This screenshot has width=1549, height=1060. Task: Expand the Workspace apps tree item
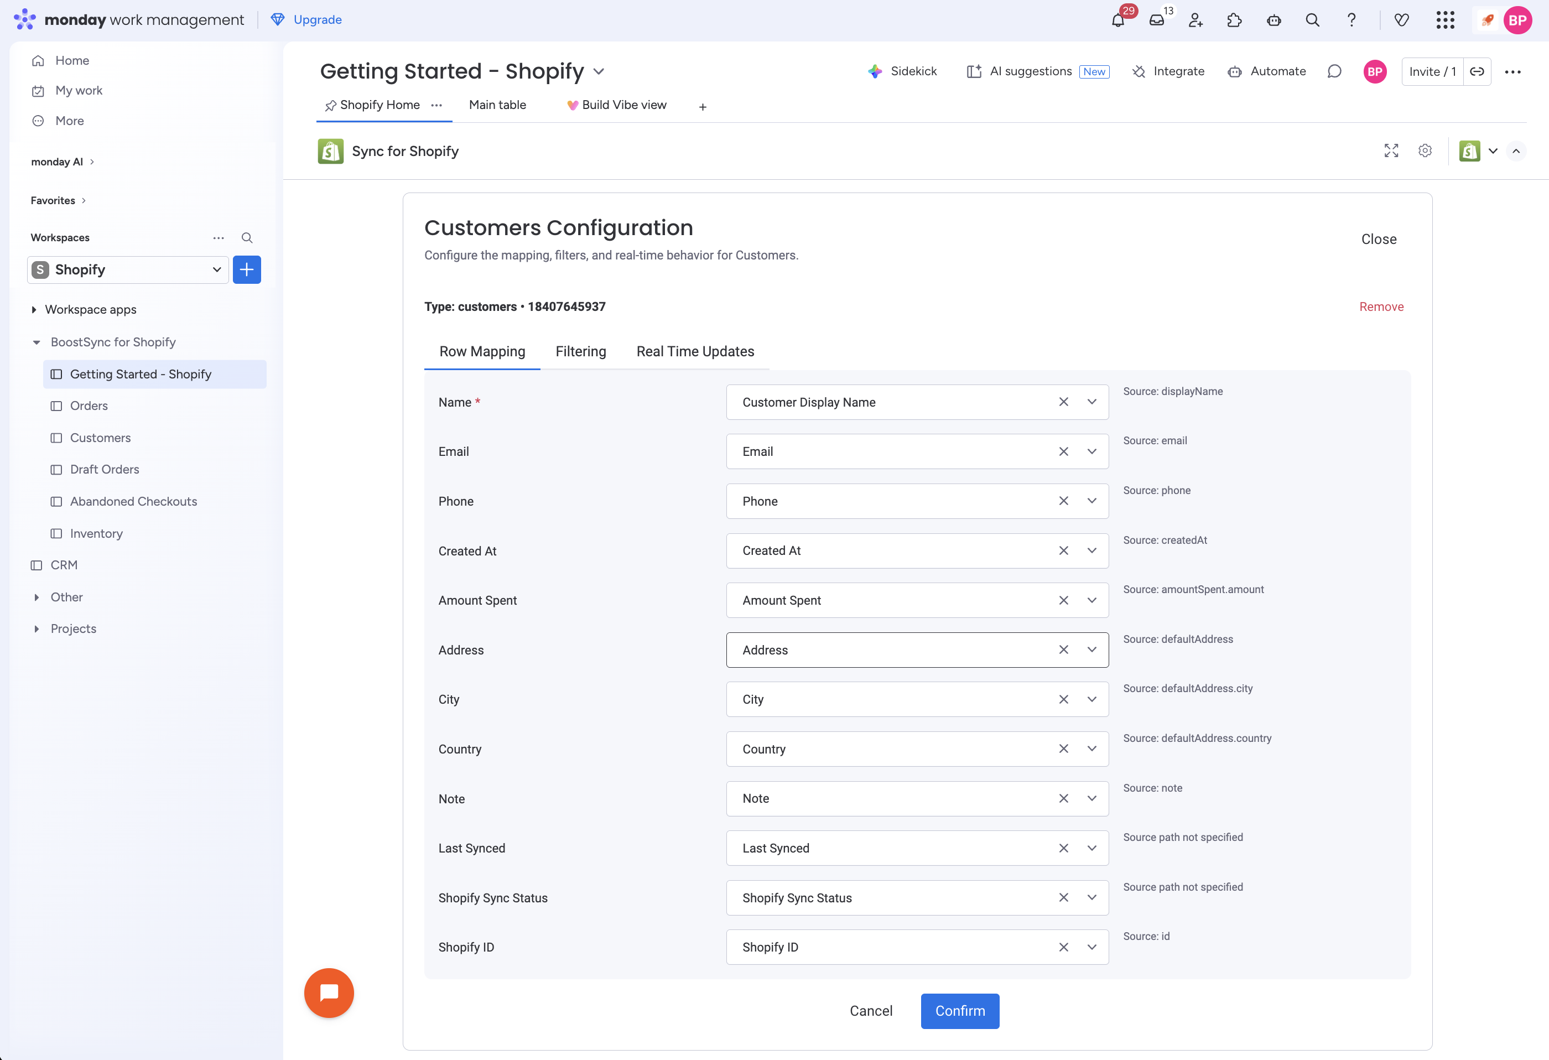tap(34, 309)
